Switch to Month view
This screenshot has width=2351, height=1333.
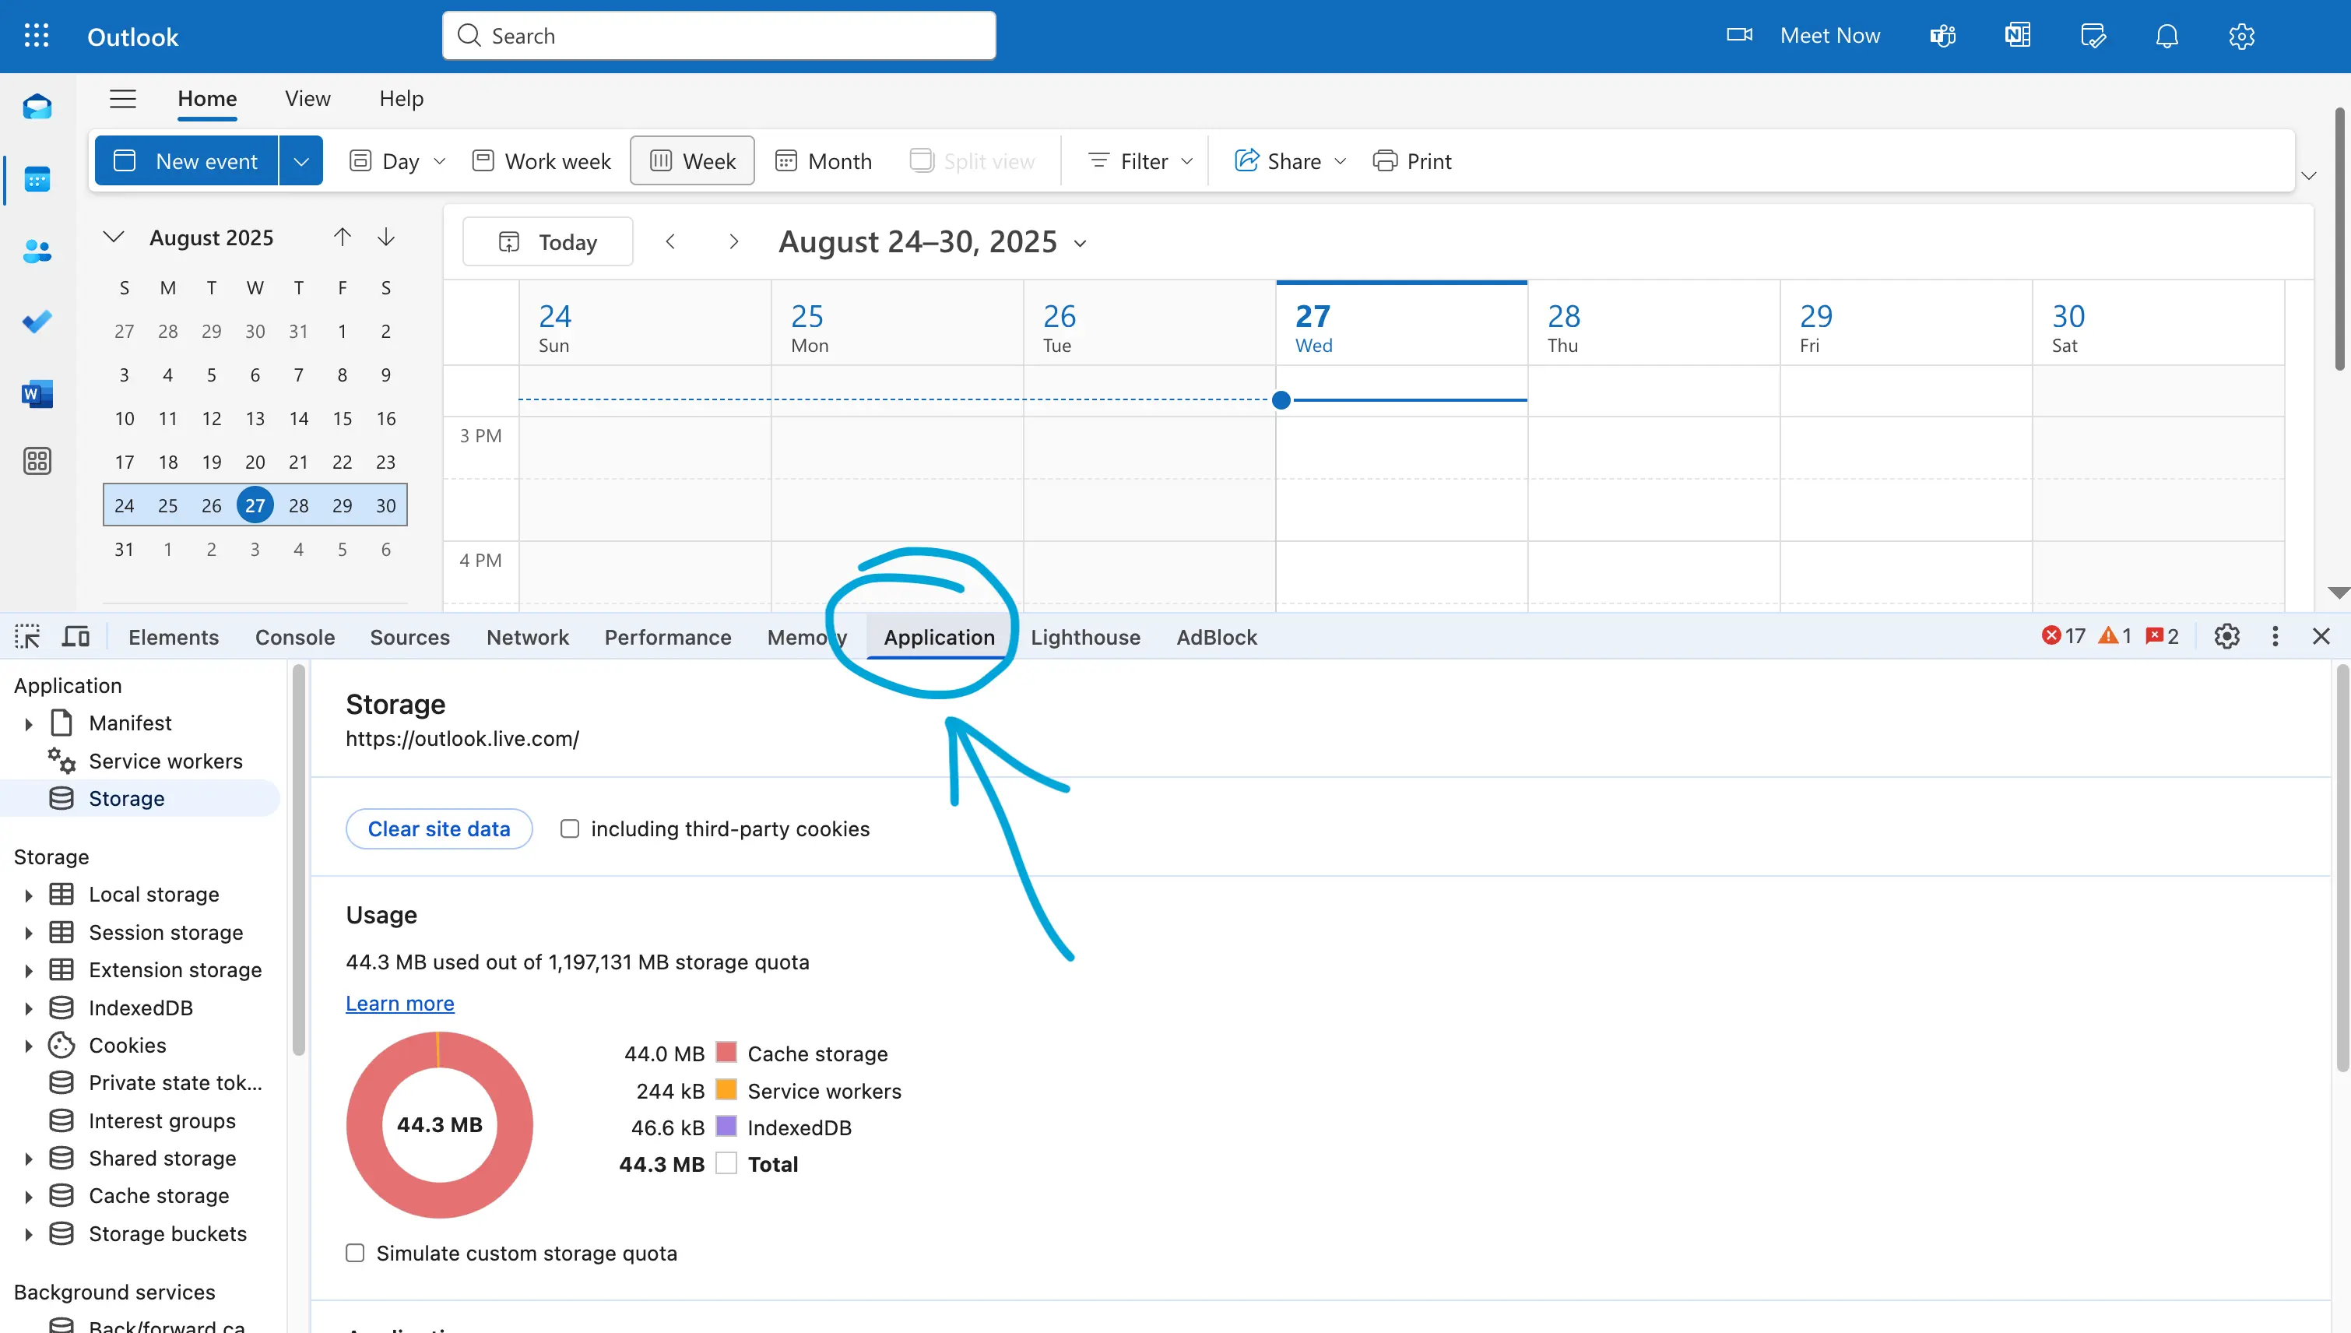[x=824, y=161]
